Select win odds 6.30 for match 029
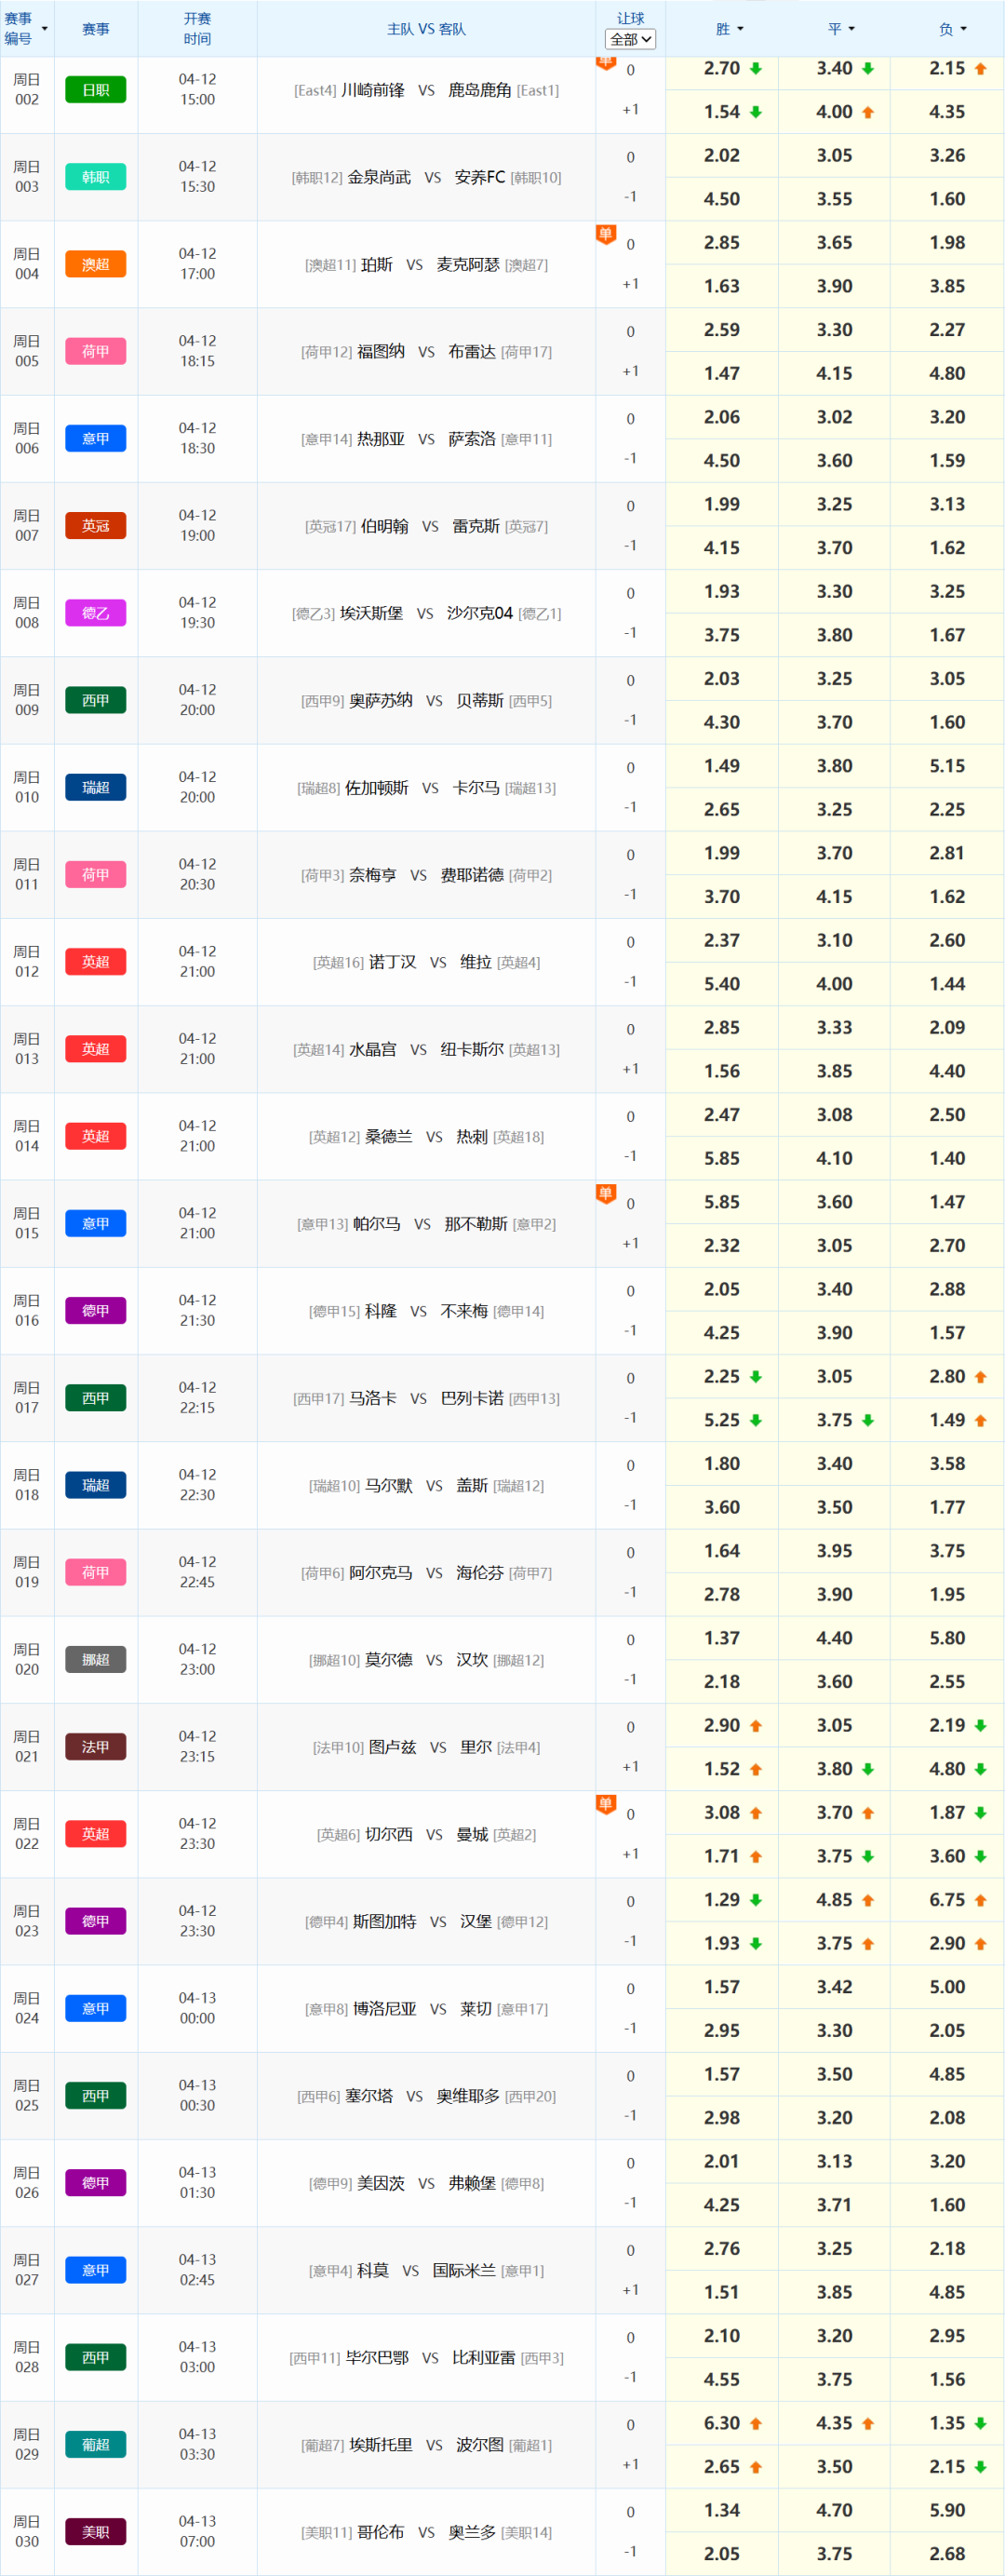The height and width of the screenshot is (2576, 1005). click(x=722, y=2422)
